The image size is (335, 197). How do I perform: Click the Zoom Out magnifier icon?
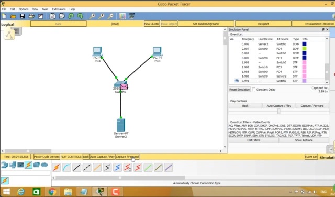pos(110,16)
